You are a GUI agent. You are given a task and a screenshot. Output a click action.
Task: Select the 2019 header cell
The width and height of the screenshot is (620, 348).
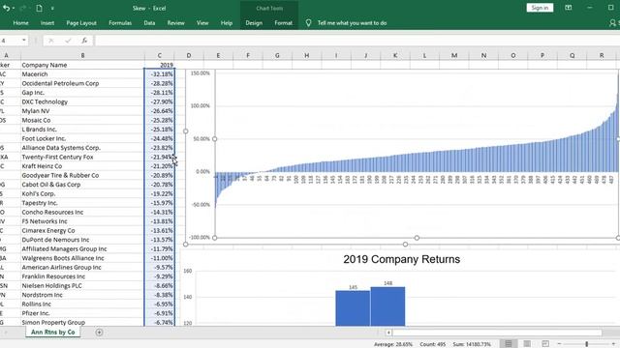coord(159,65)
